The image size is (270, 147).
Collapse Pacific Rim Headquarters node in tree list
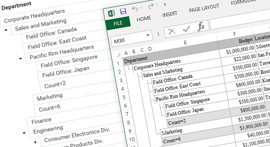click(20, 59)
